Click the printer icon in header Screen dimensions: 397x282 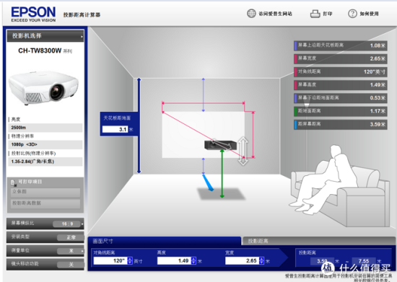coord(315,14)
